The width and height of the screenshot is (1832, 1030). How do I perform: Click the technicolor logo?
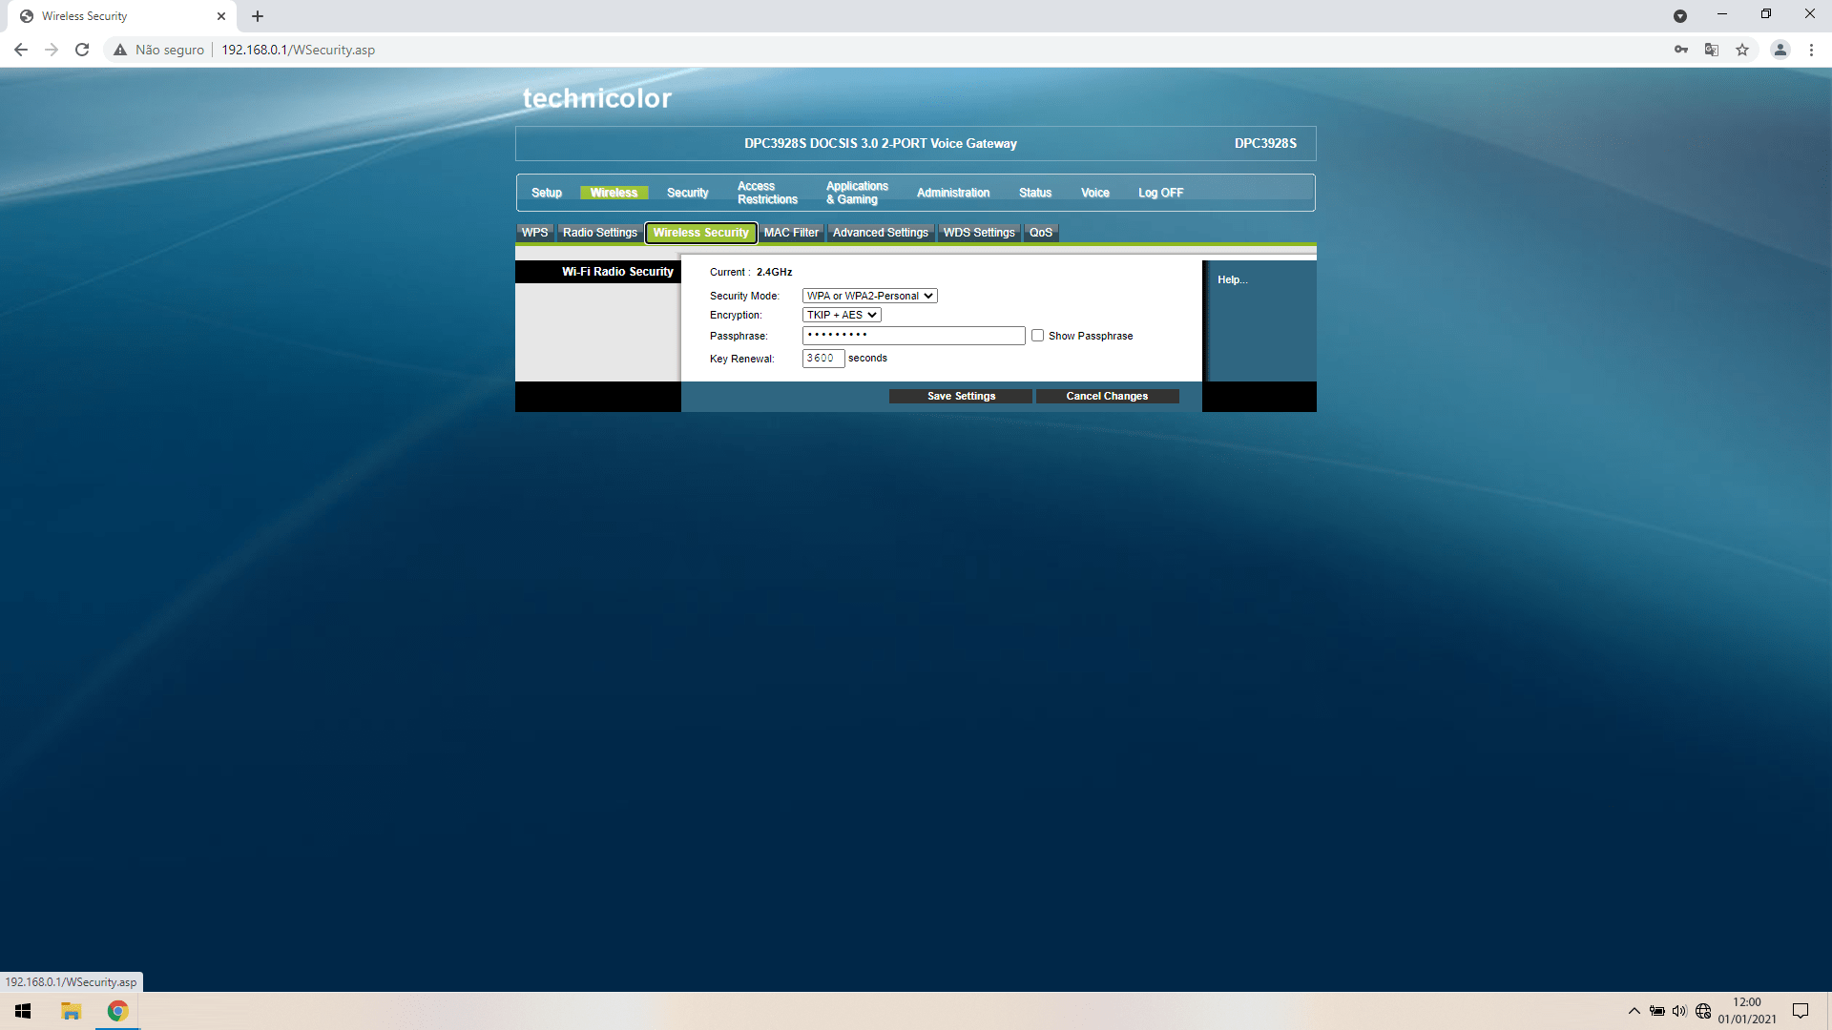597,98
